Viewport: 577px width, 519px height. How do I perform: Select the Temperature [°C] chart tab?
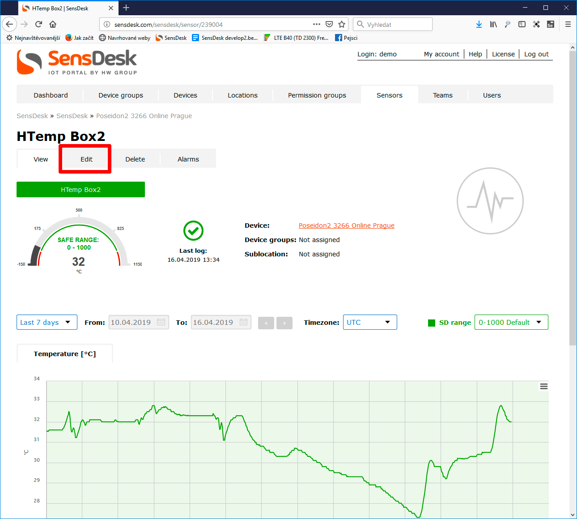tap(65, 353)
